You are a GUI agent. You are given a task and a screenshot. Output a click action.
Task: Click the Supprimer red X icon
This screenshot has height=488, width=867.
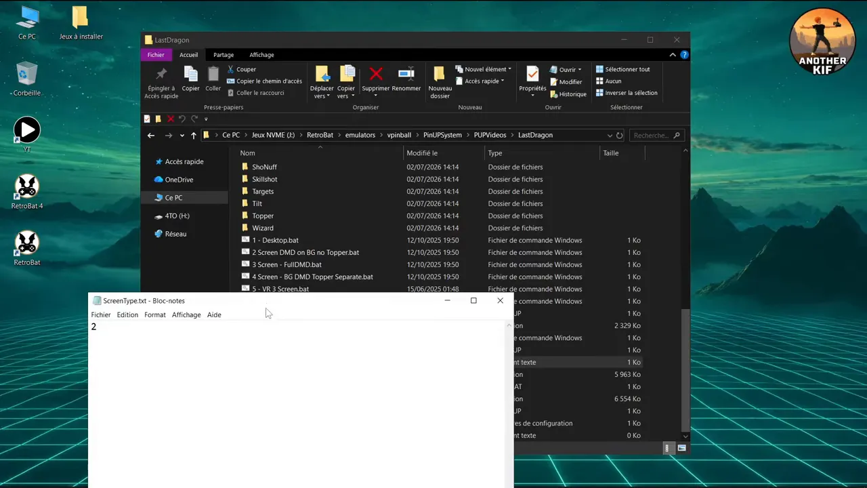(376, 73)
